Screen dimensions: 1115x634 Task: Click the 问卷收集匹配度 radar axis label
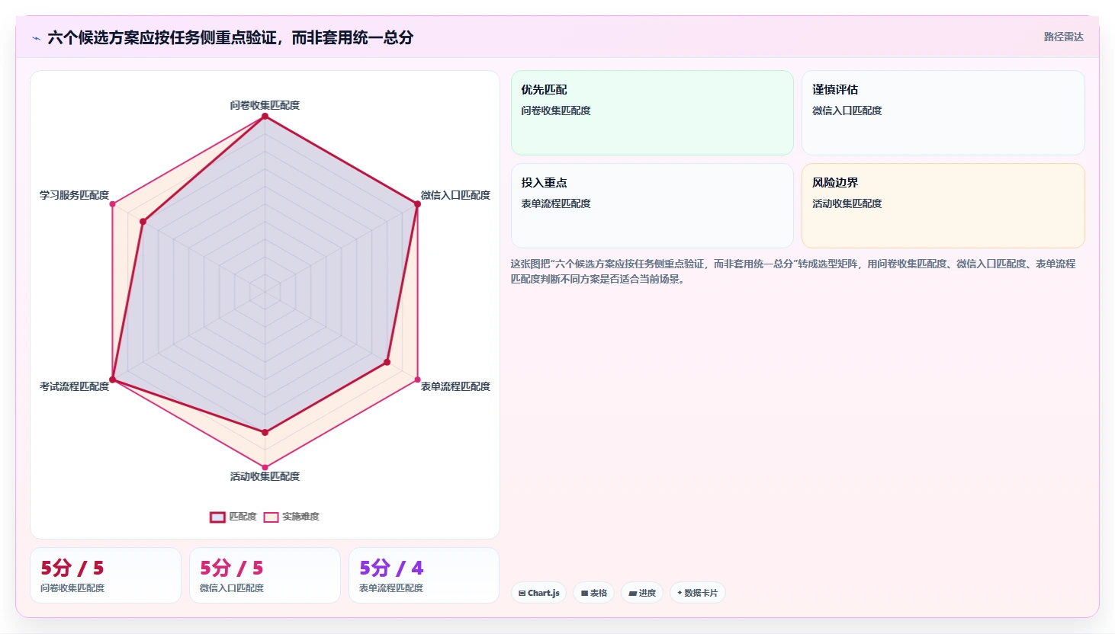[x=265, y=105]
